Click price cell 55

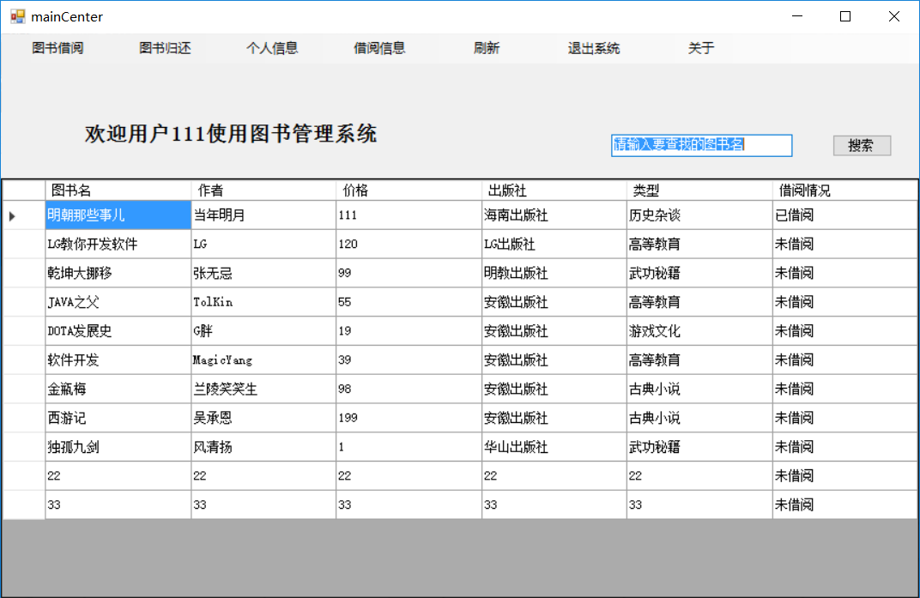pos(409,302)
